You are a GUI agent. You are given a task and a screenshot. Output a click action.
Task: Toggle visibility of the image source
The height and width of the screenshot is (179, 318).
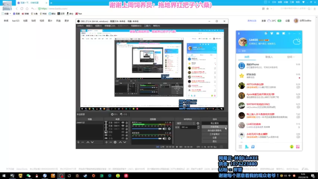pos(123,132)
